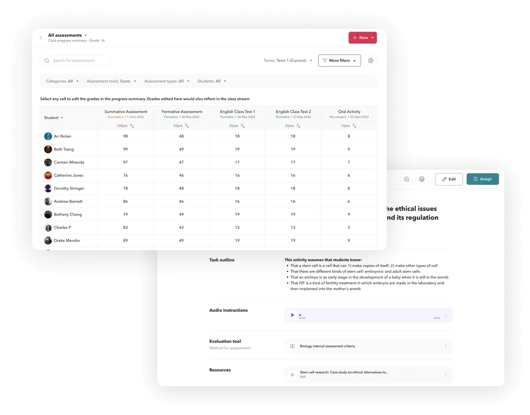Expand Assessment tools: Score dropdown
The width and height of the screenshot is (530, 415).
(112, 81)
